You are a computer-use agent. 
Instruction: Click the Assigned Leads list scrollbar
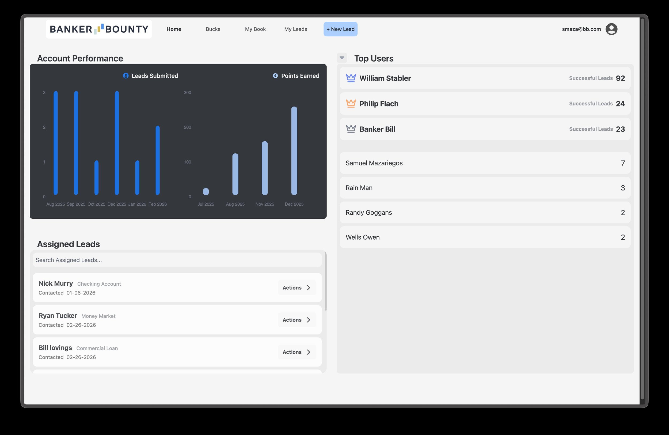(x=325, y=281)
